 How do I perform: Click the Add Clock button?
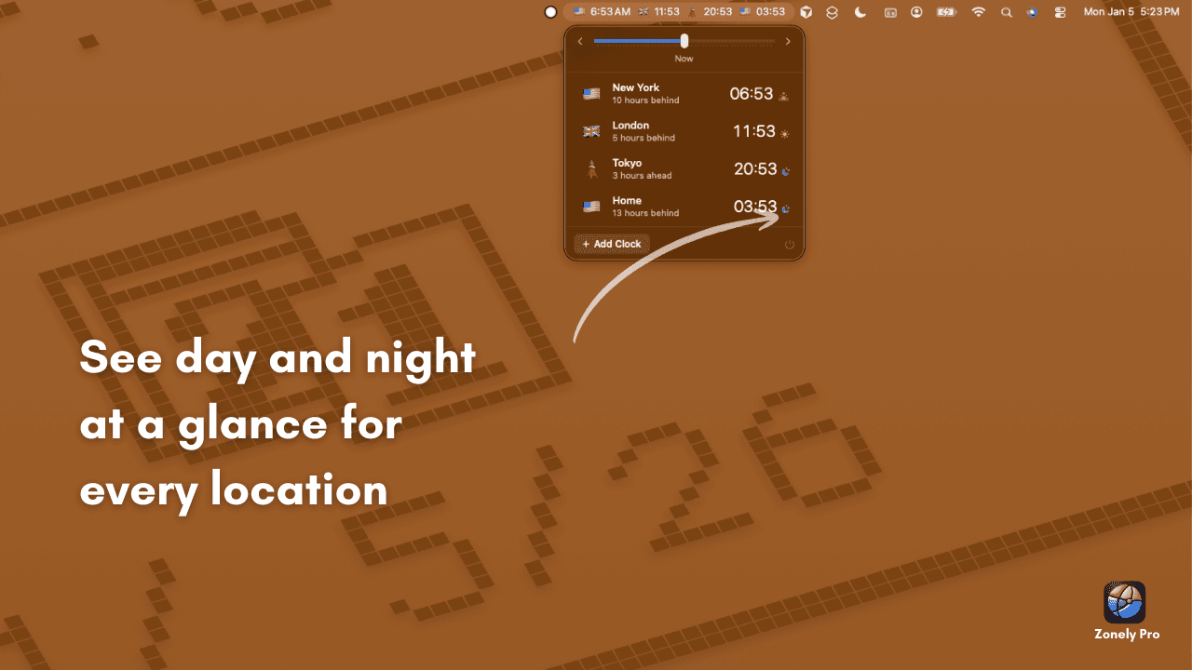(x=611, y=244)
